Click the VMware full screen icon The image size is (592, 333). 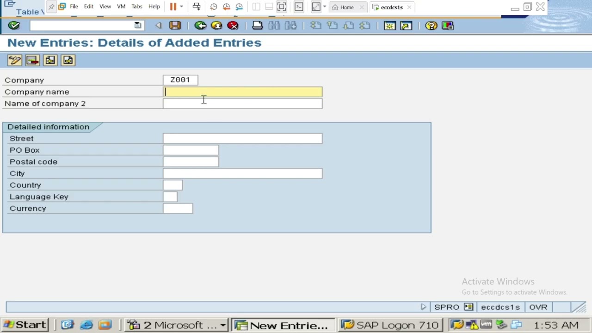(282, 7)
